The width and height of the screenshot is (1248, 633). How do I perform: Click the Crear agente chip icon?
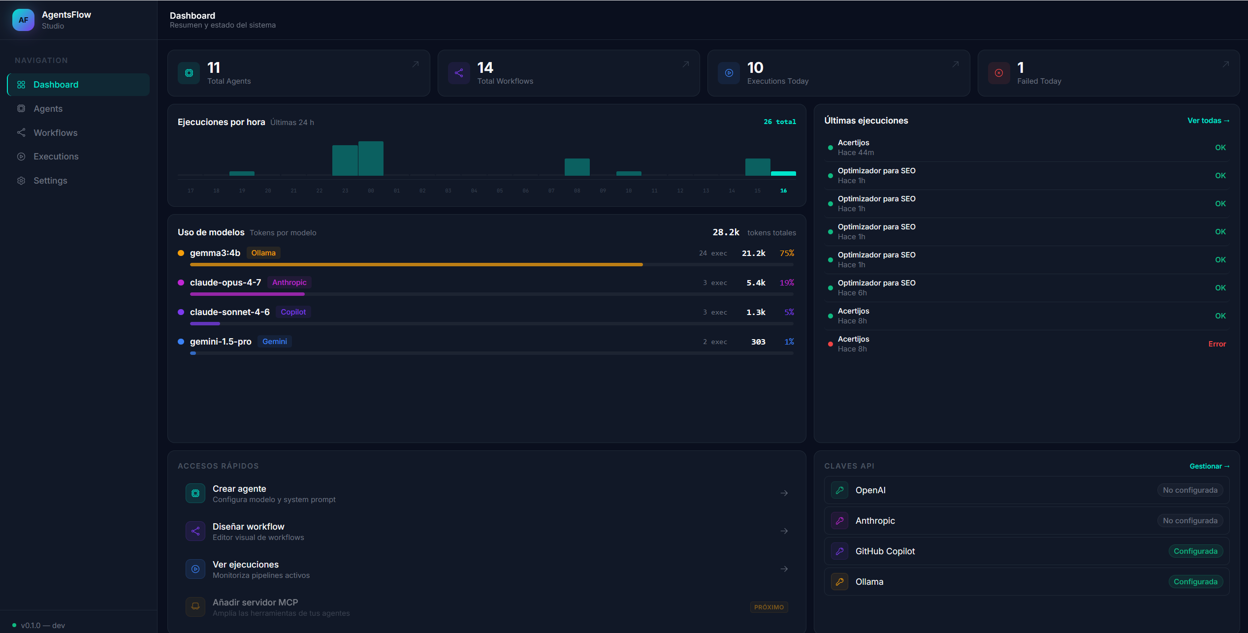[195, 493]
